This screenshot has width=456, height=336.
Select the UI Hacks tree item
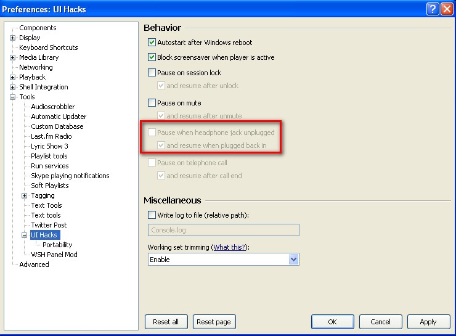(44, 235)
